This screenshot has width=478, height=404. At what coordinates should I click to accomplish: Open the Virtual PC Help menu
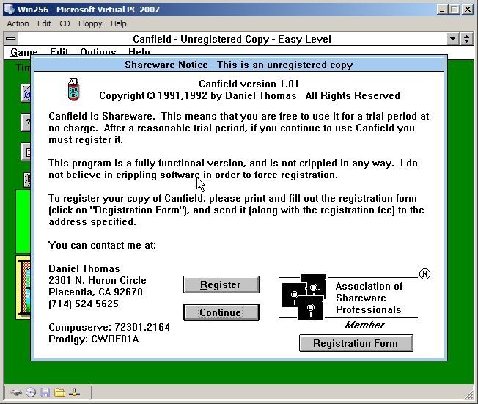[x=119, y=23]
